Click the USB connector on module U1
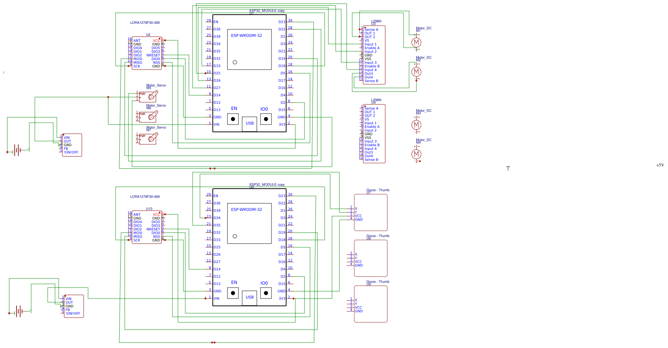Viewport: 668px width, 348px height. pos(249,123)
